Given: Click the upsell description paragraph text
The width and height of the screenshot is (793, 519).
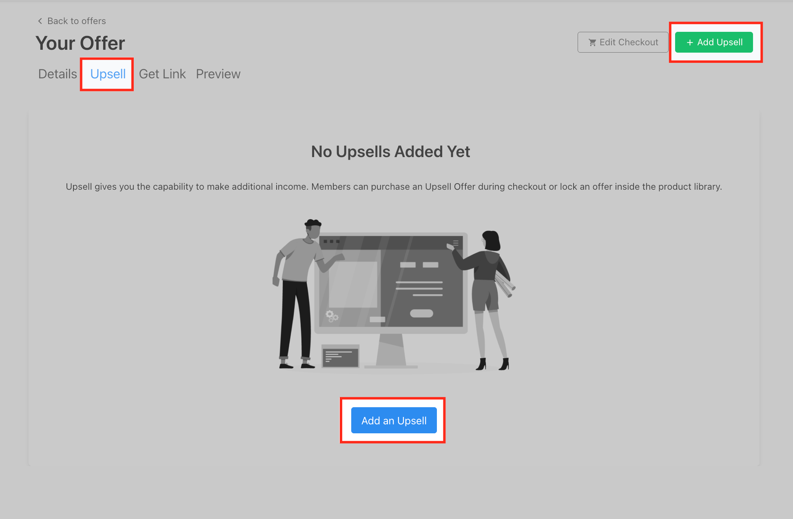Looking at the screenshot, I should click(394, 186).
